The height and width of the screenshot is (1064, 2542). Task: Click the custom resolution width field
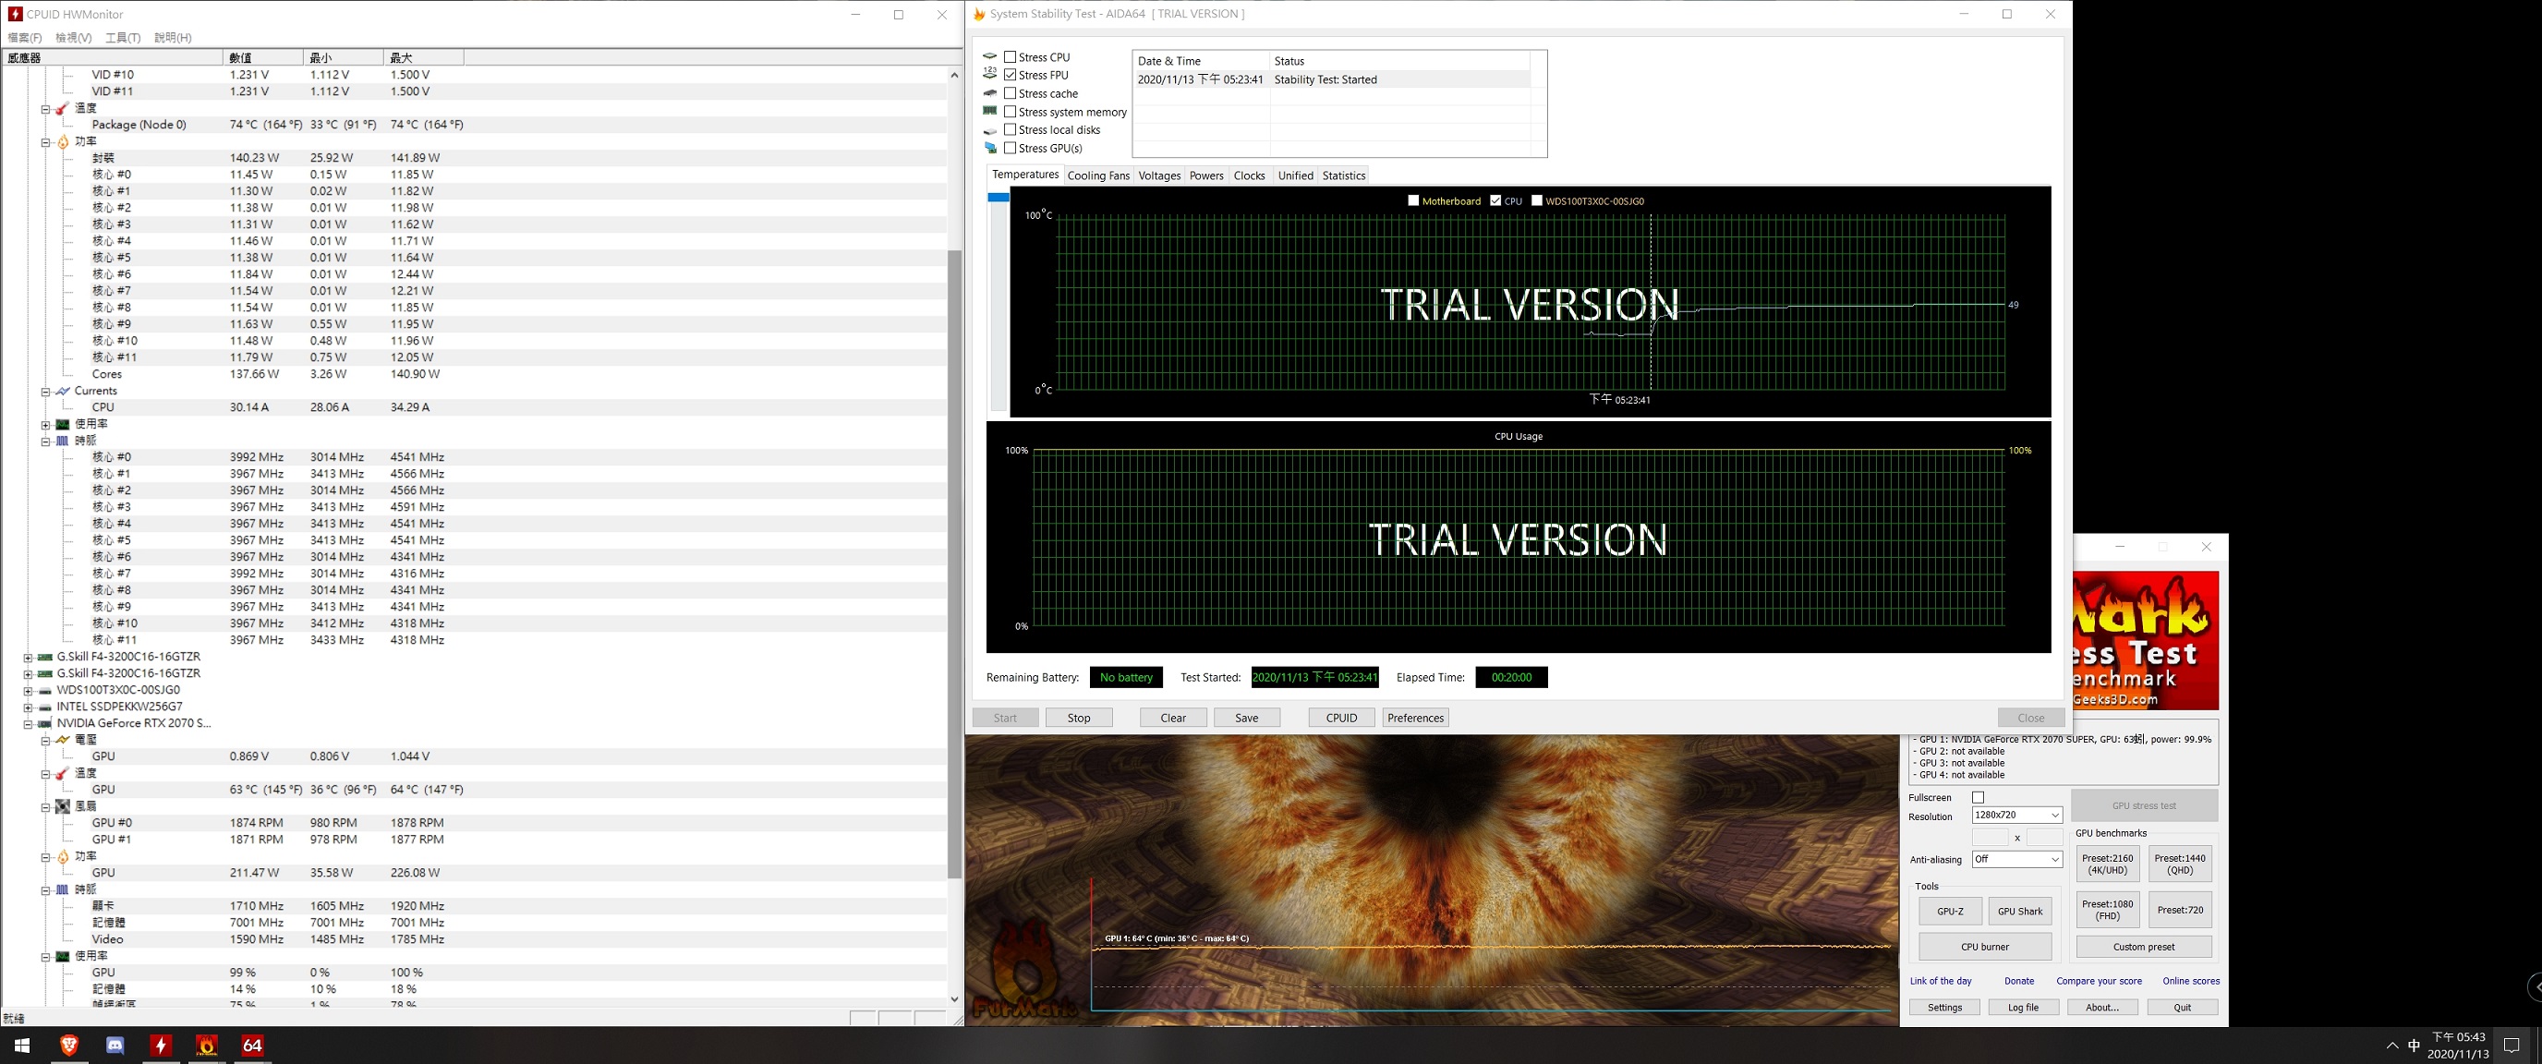1990,837
